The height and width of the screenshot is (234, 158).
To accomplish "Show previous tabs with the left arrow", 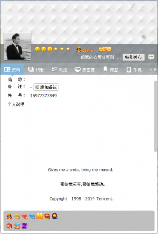I will pyautogui.click(x=151, y=69).
